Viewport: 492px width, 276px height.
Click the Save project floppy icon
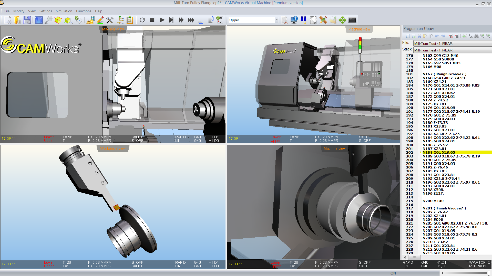[27, 20]
